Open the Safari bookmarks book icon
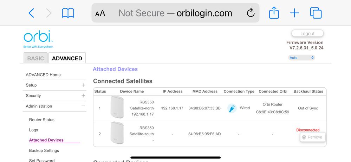The width and height of the screenshot is (351, 162). (68, 13)
